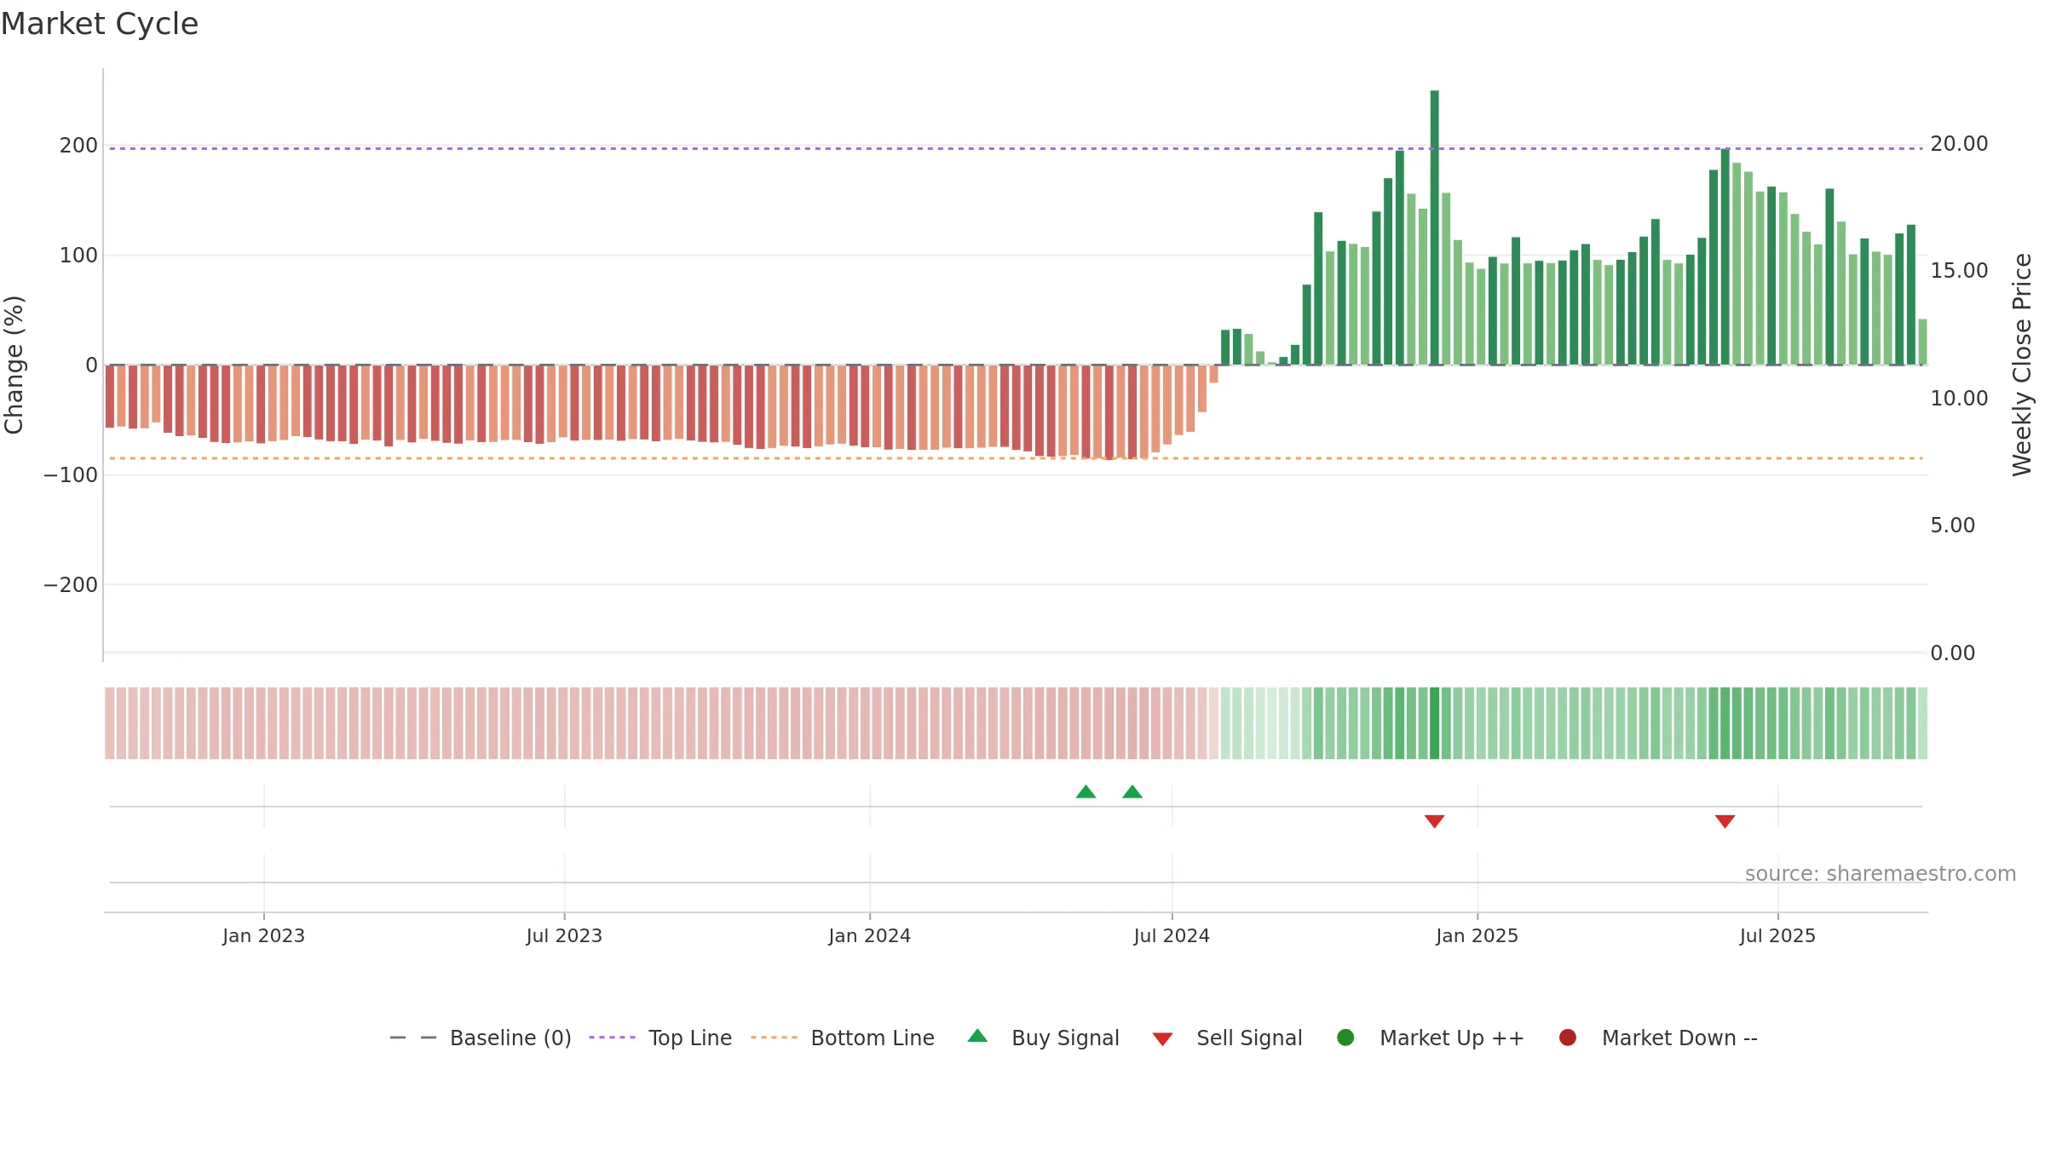Toggle the Market Down -- legend entry
The width and height of the screenshot is (2045, 1150).
click(x=1658, y=1038)
